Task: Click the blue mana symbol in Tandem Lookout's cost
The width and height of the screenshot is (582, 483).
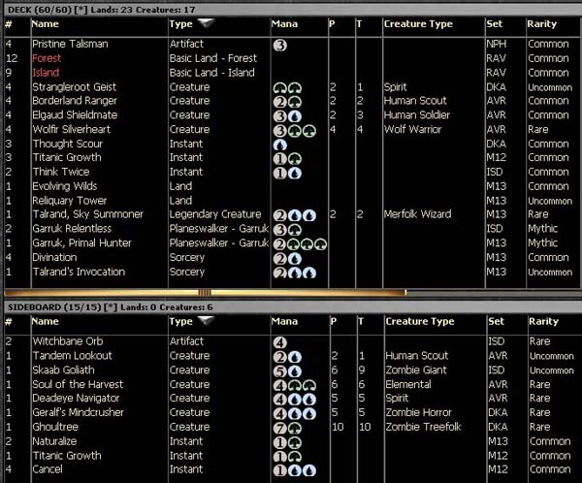Action: (295, 357)
